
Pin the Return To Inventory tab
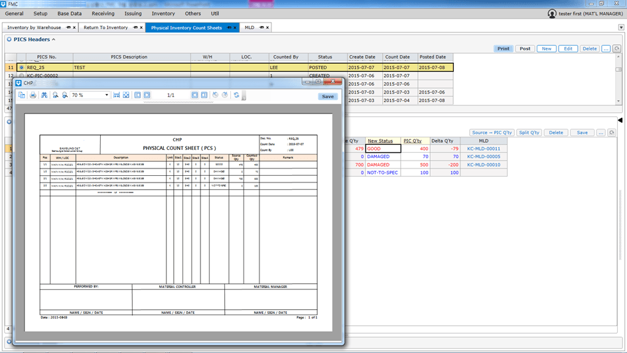tap(135, 28)
